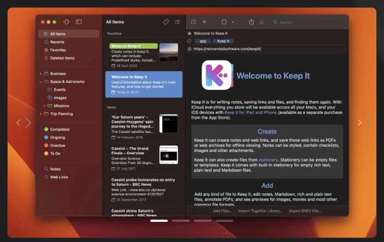Select the orange To Do label
Image resolution: width=384 pixels, height=242 pixels.
click(55, 154)
